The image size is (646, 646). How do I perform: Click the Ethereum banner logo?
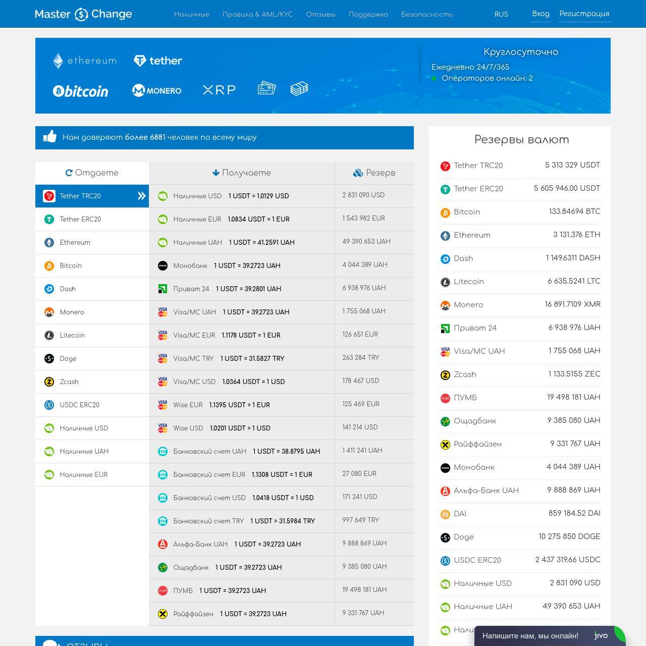click(84, 61)
